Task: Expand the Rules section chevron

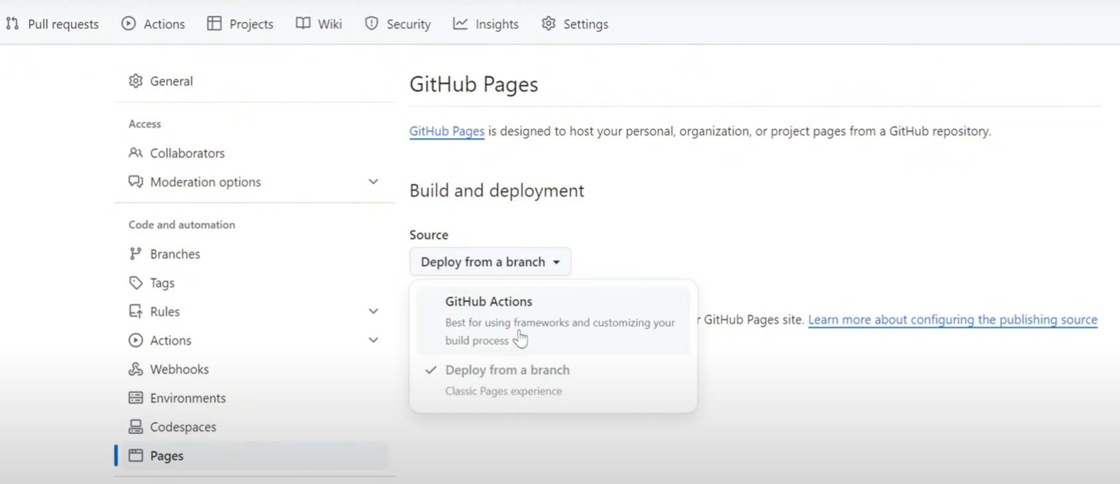Action: point(373,311)
